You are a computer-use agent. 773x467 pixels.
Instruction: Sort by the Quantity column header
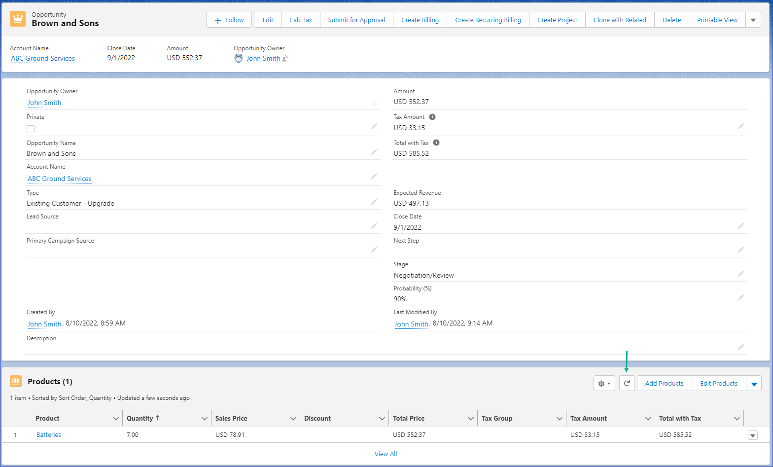coord(140,418)
